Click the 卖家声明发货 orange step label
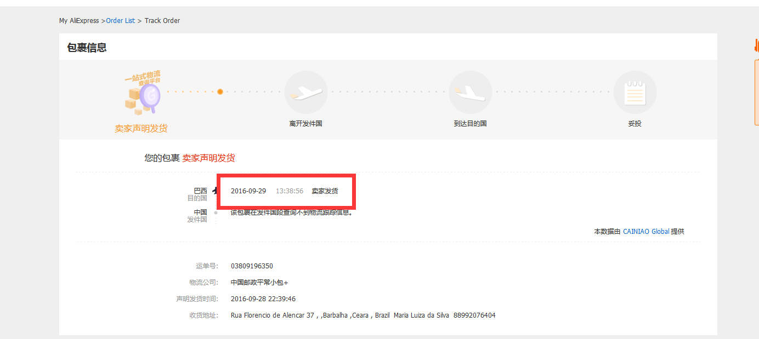759x339 pixels. pyautogui.click(x=141, y=129)
